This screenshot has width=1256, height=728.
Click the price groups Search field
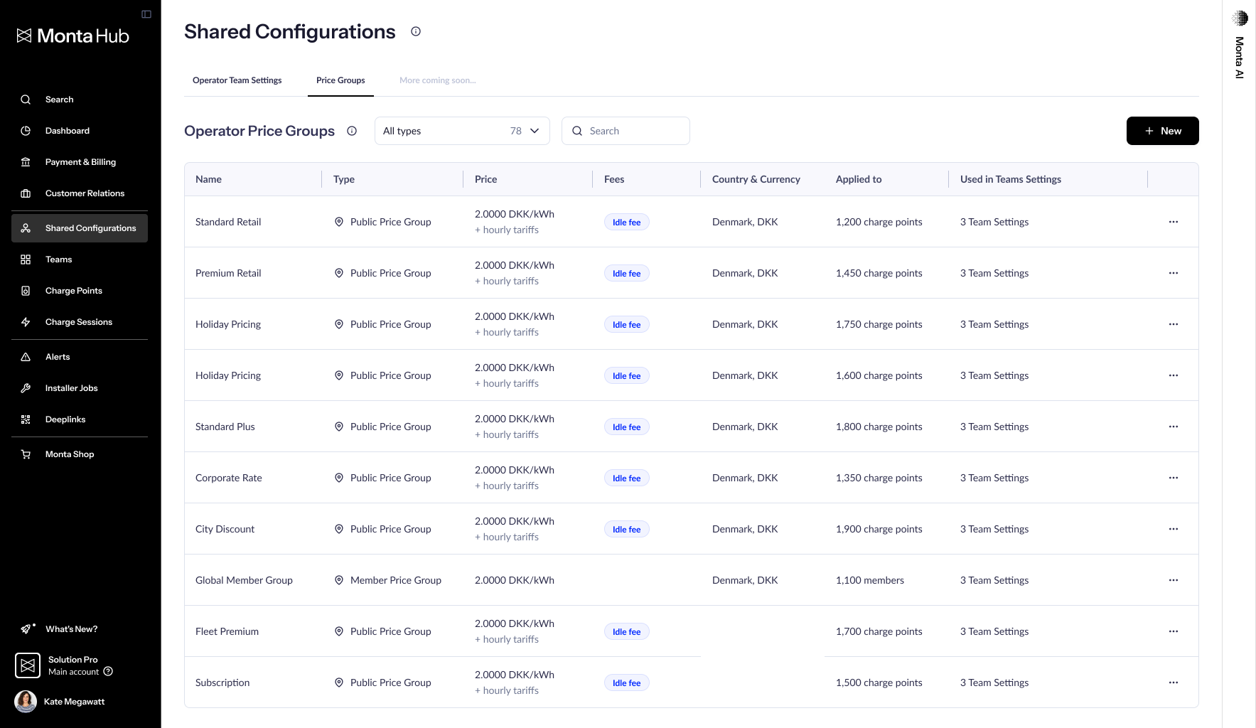(x=626, y=131)
